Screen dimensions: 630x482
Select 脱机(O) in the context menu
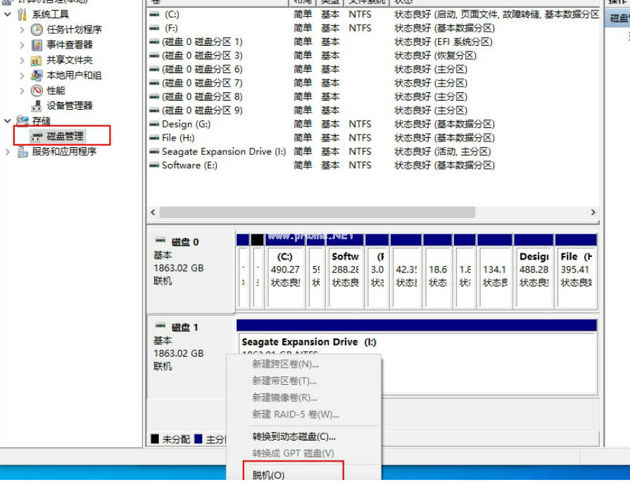[268, 475]
